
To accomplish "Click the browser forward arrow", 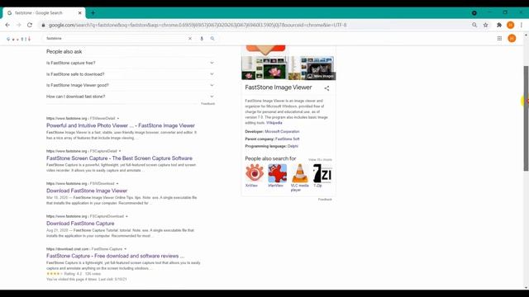I will click(18, 25).
